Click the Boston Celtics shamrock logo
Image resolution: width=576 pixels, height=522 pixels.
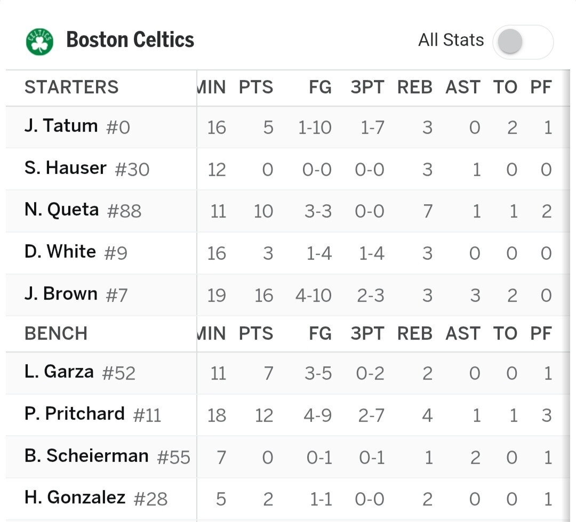tap(40, 42)
